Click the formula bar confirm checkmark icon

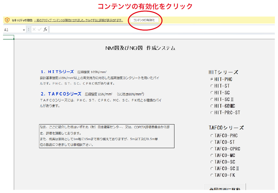point(40,29)
